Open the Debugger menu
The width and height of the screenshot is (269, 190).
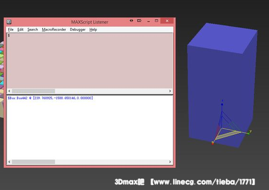pyautogui.click(x=77, y=29)
